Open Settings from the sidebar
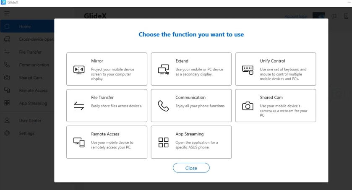 click(26, 133)
